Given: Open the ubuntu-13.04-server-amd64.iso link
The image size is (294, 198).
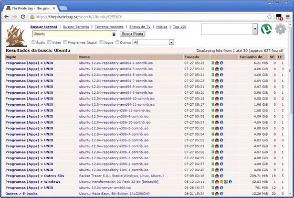Looking at the screenshot, I should point(105,188).
